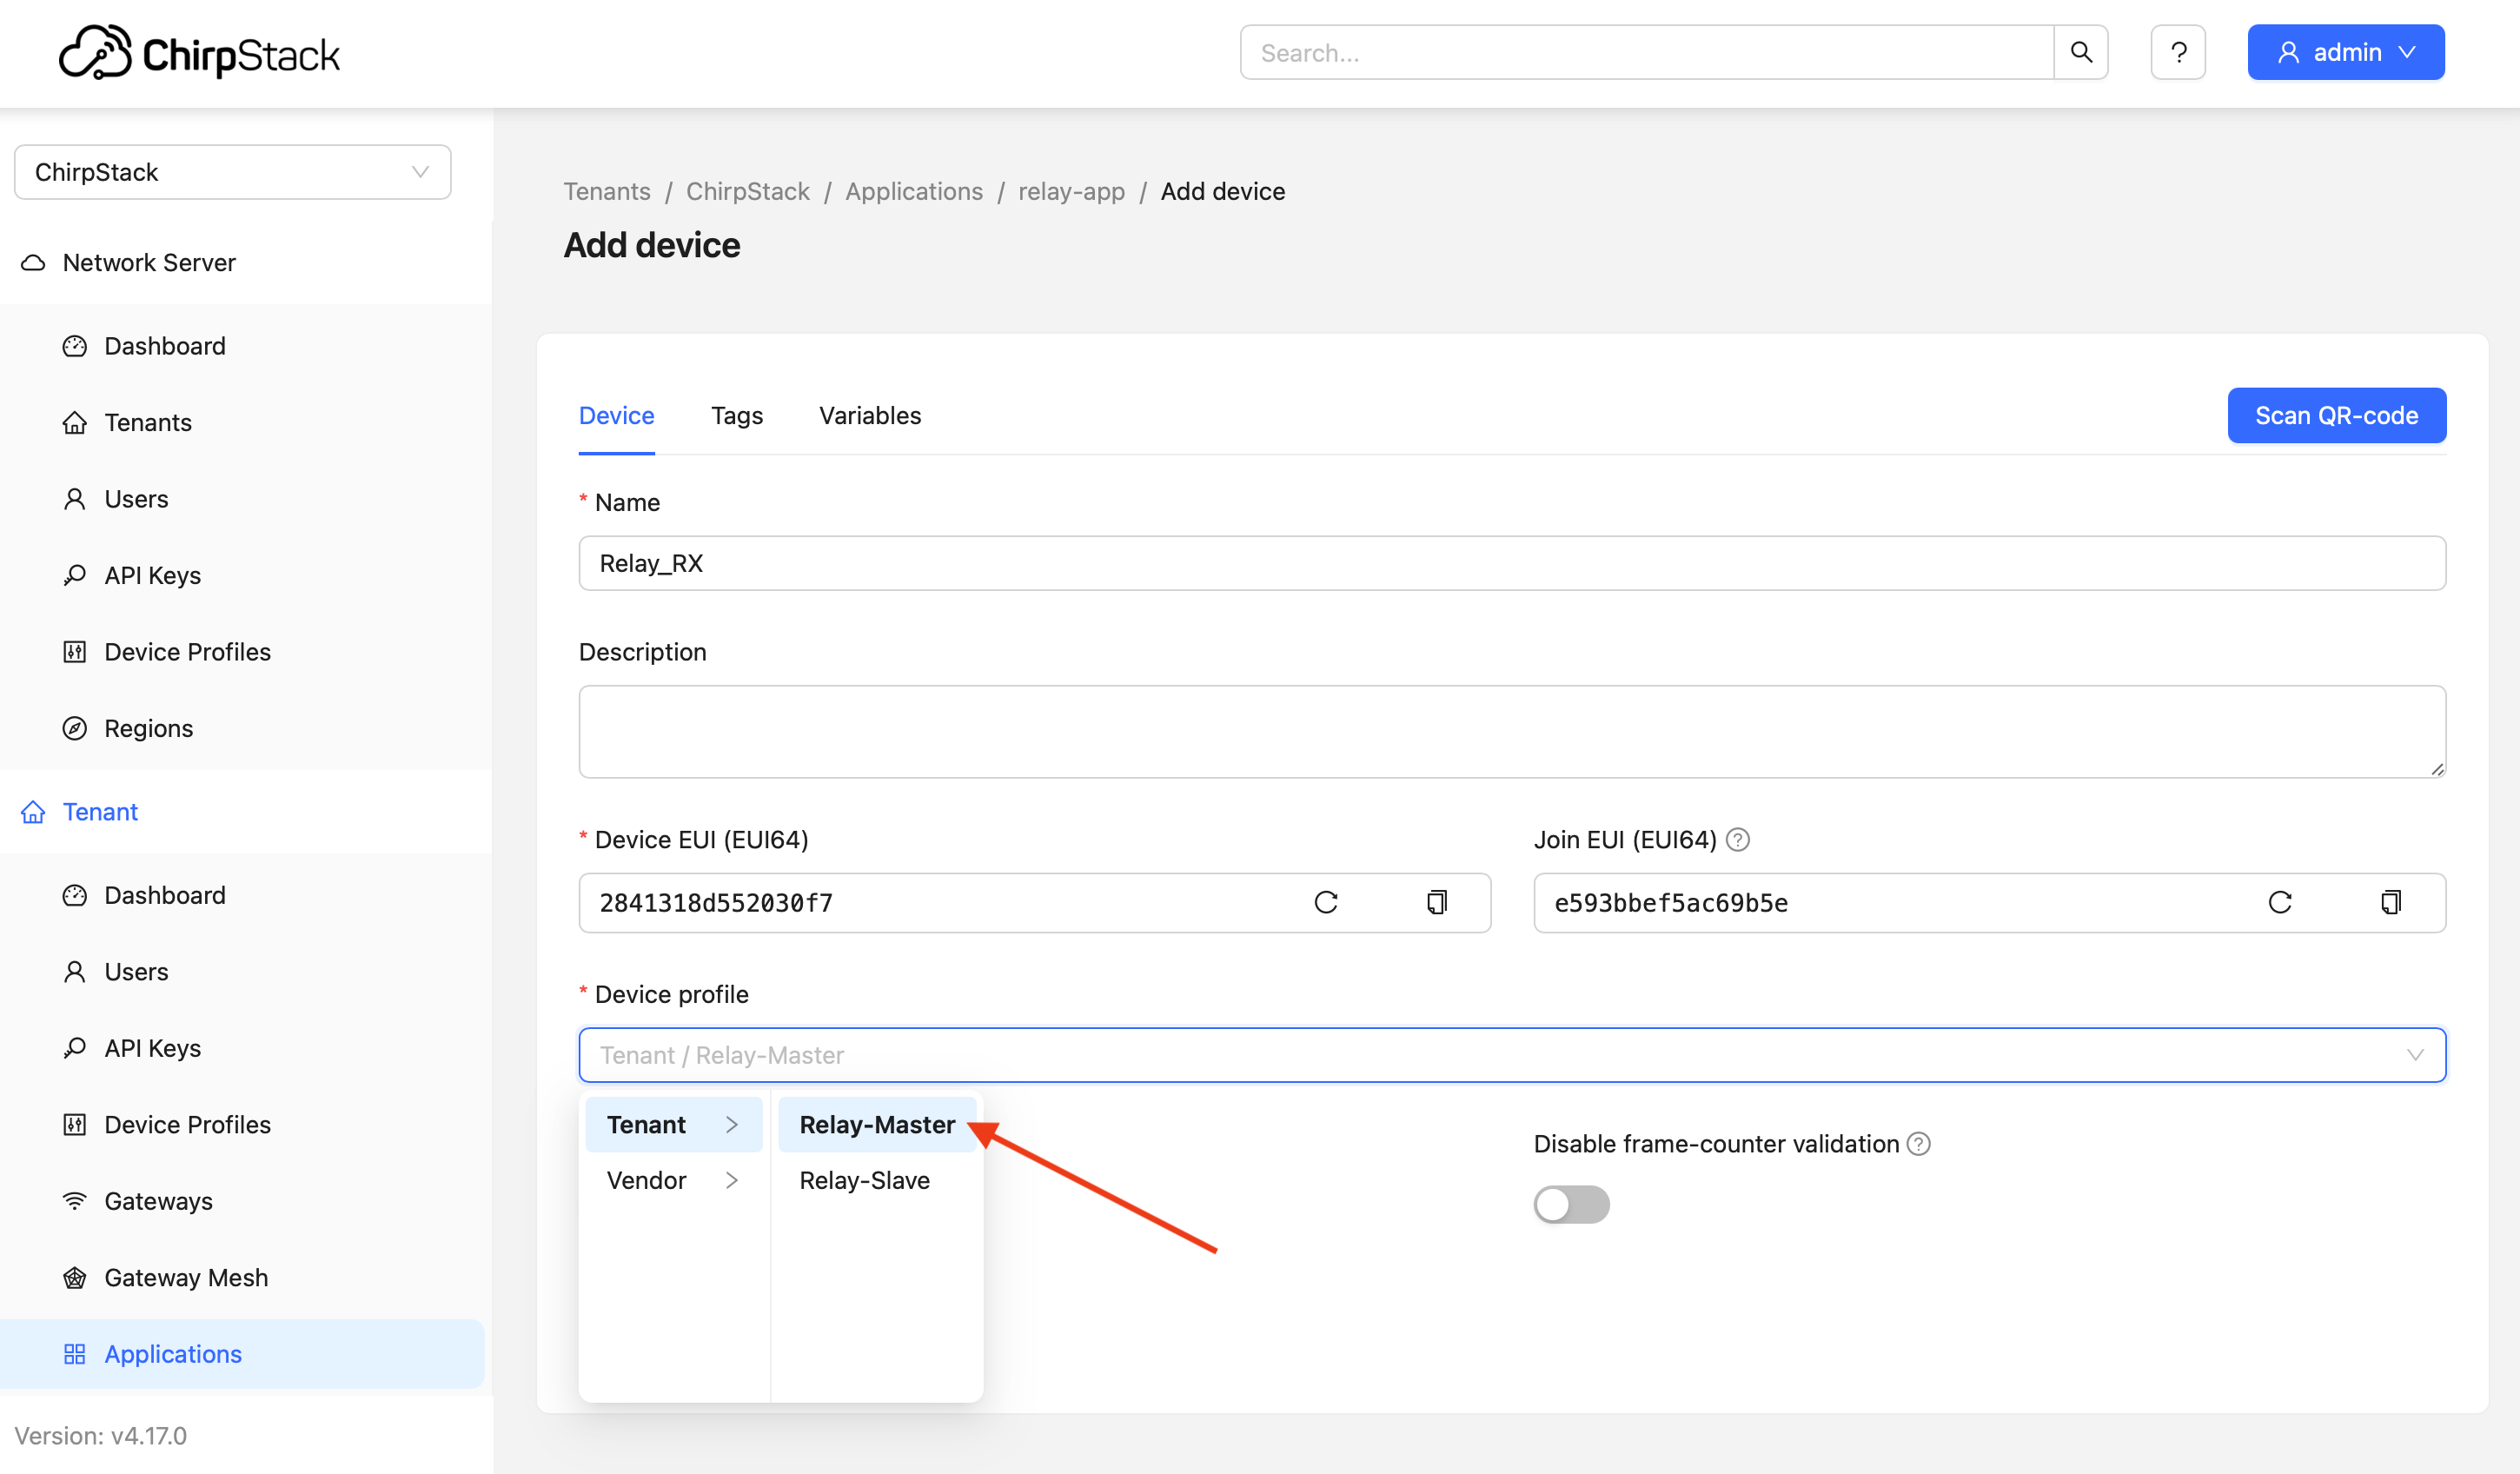Switch to the Tags tab
The width and height of the screenshot is (2520, 1474).
(736, 416)
